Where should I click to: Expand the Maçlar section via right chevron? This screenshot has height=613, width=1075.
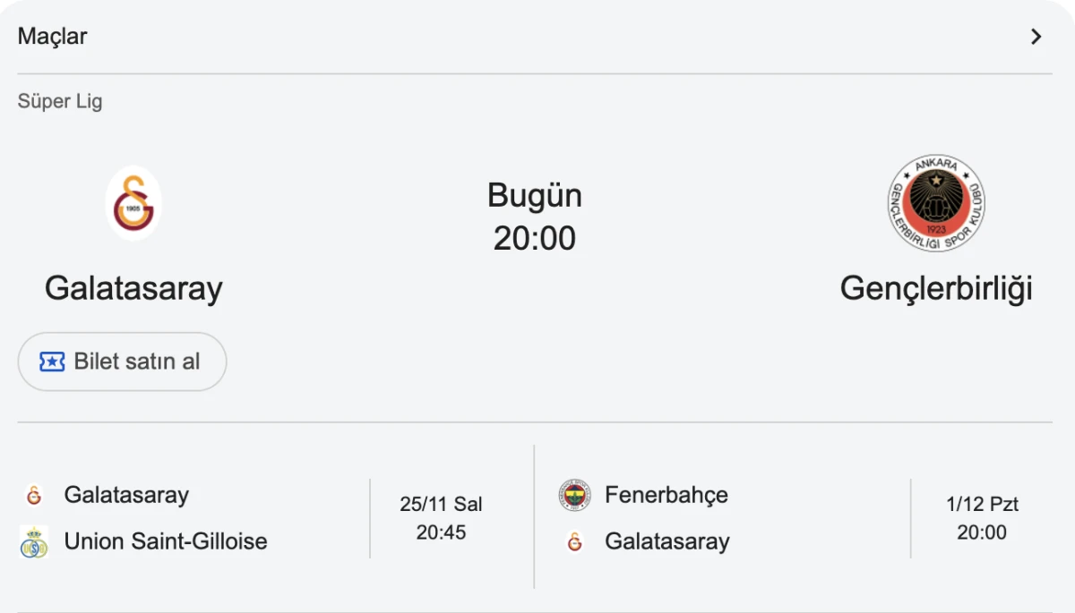click(1036, 36)
